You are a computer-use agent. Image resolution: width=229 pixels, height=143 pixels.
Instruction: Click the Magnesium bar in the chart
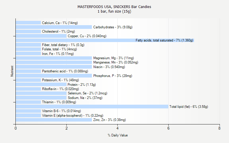(x=54, y=58)
